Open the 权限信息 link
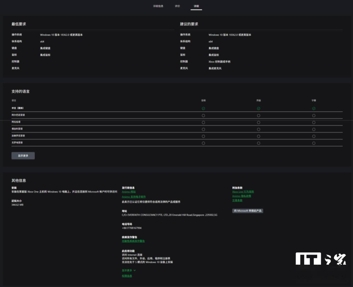The width and height of the screenshot is (353, 287). tap(127, 276)
